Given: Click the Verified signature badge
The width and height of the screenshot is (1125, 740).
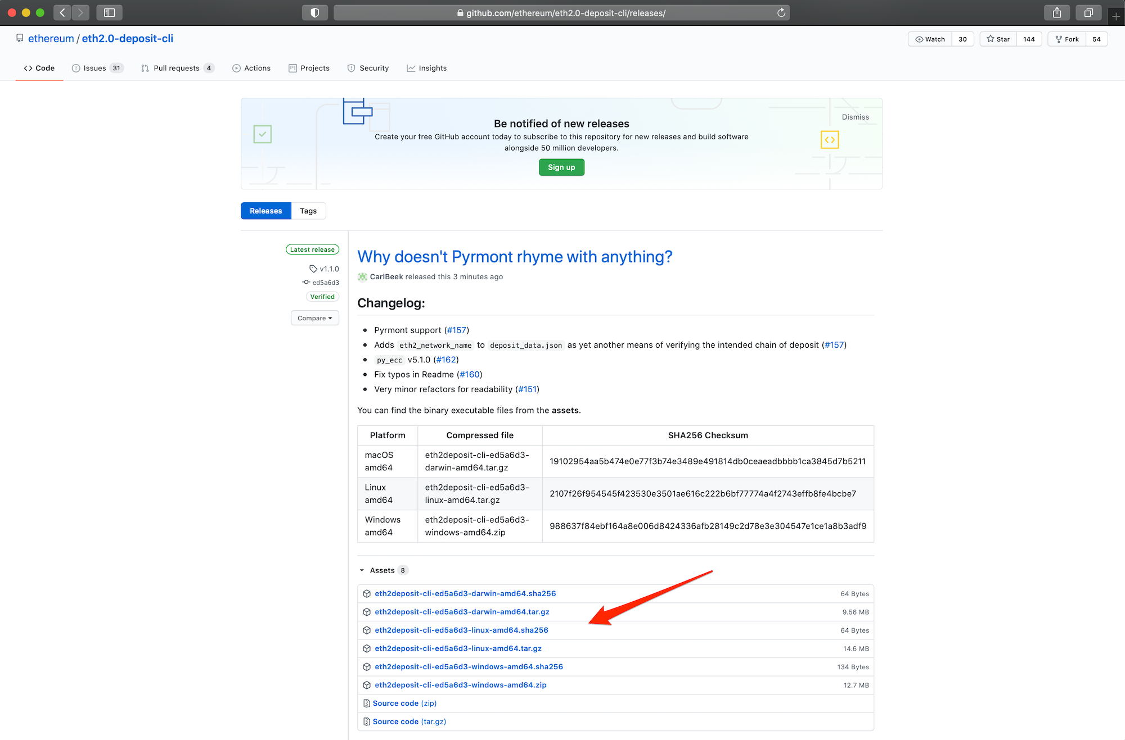Looking at the screenshot, I should point(322,297).
